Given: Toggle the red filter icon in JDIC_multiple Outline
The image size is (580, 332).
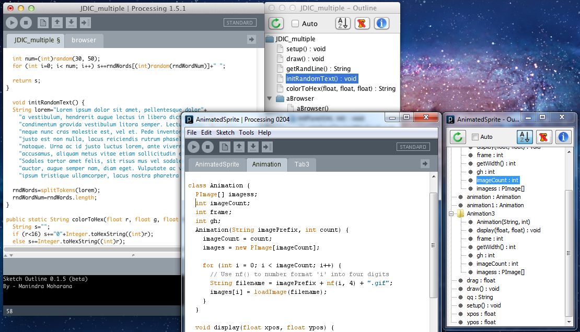Looking at the screenshot, I should pyautogui.click(x=362, y=23).
